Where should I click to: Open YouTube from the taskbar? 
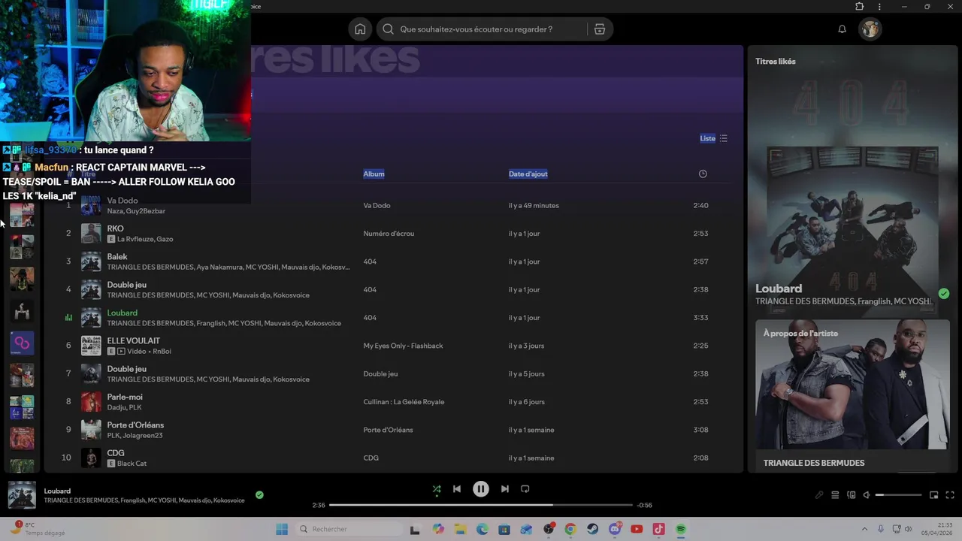[637, 529]
